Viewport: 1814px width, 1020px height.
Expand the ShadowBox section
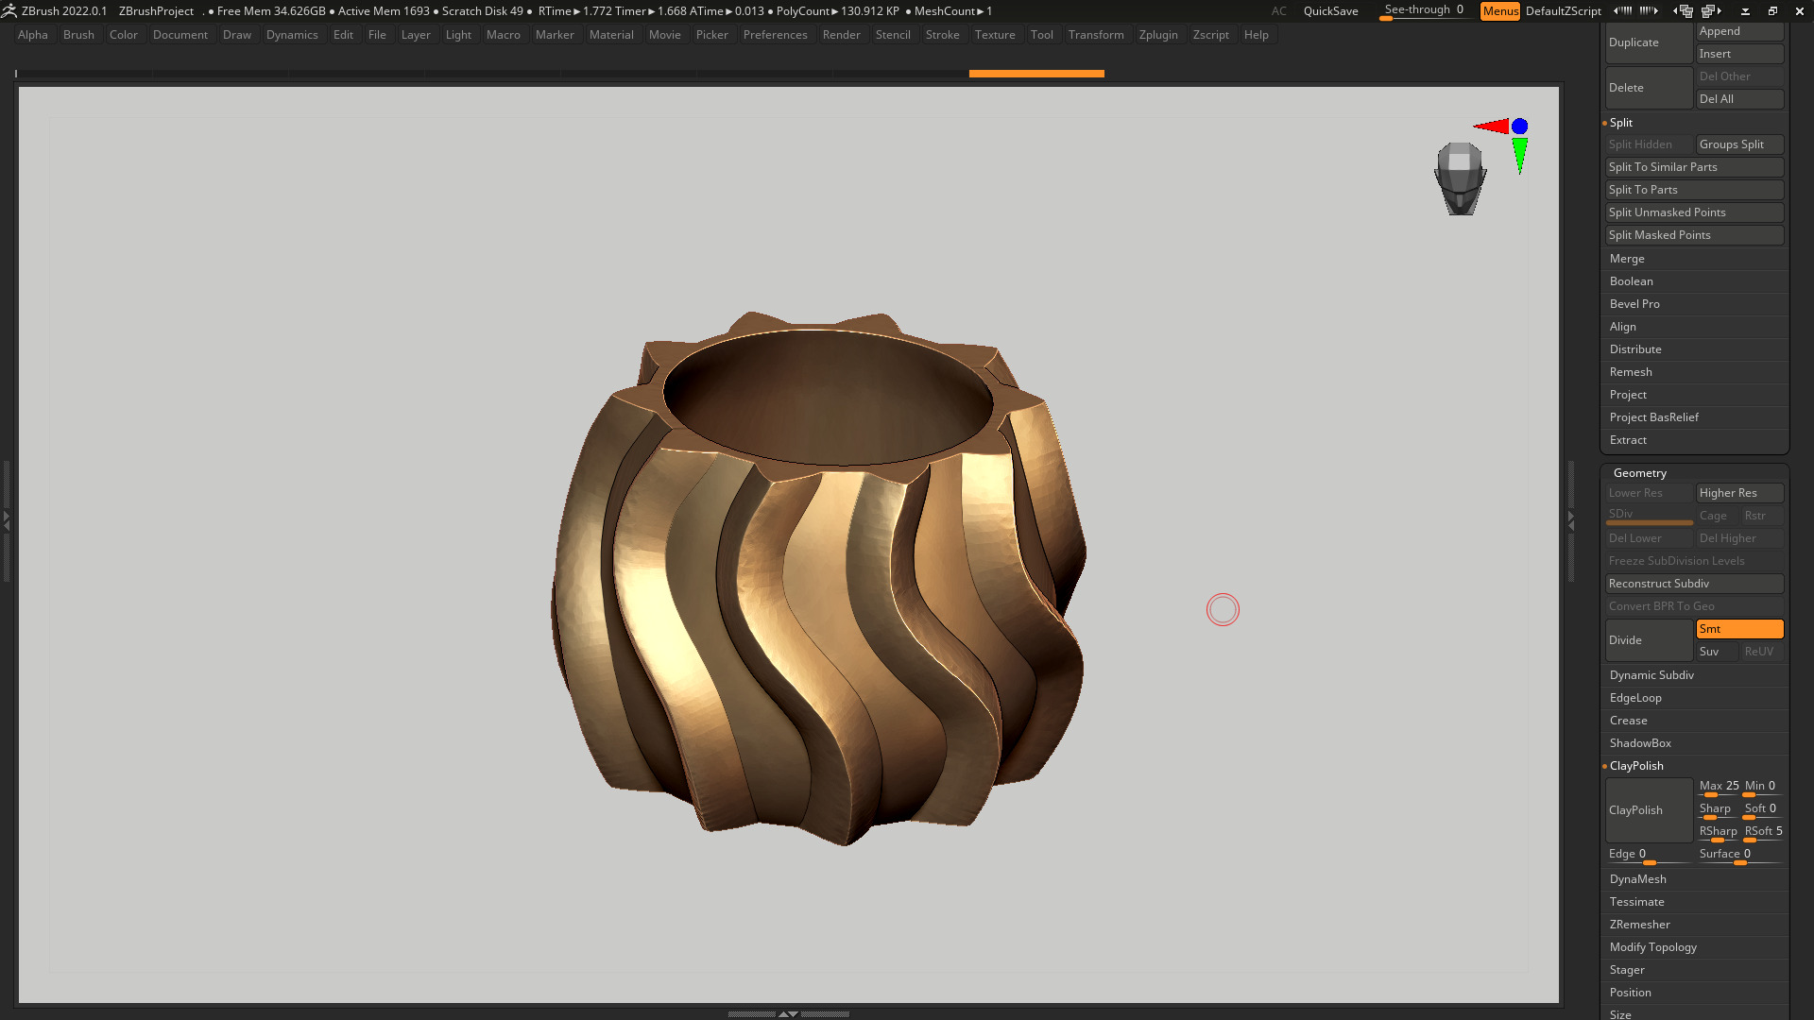click(x=1640, y=743)
